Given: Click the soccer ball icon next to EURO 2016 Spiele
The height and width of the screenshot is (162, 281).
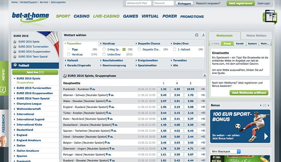Looking at the screenshot, I should click(x=15, y=42).
